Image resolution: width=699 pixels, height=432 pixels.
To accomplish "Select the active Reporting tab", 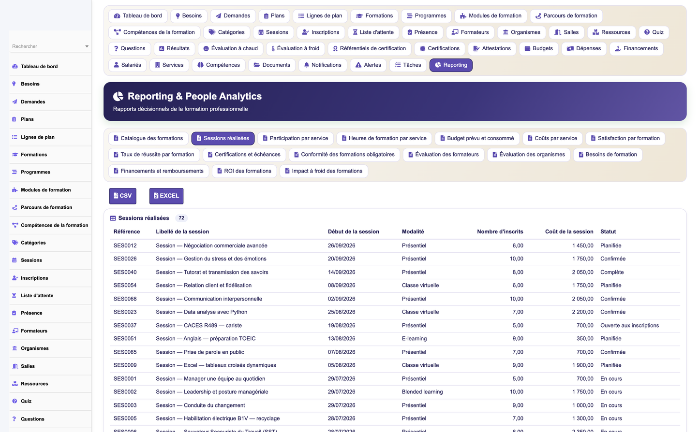I will pyautogui.click(x=451, y=65).
